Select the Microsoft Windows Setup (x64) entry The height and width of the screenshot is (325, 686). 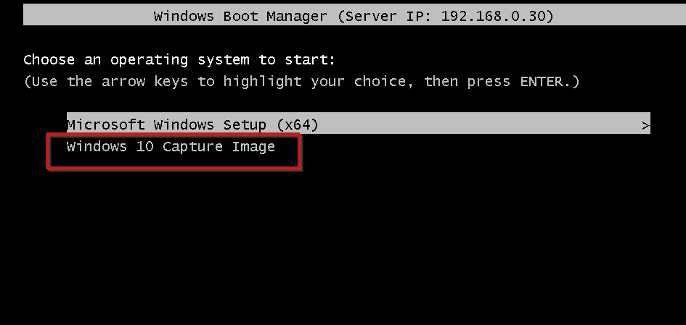(x=192, y=124)
